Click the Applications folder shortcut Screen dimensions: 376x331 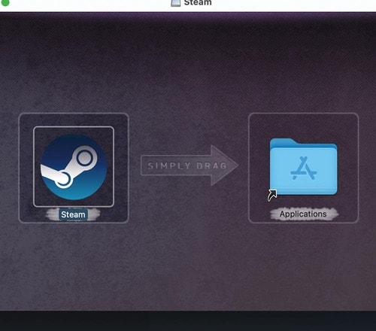point(303,167)
